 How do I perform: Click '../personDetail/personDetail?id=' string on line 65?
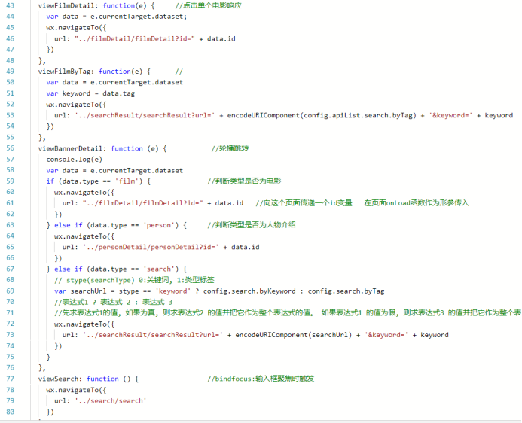point(151,247)
